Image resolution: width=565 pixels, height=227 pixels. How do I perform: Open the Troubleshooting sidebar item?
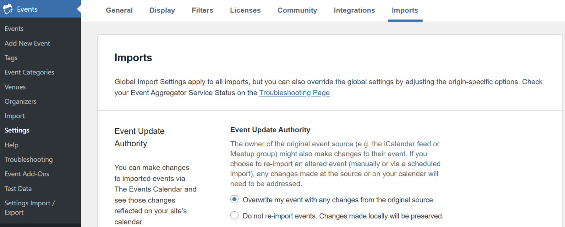(x=28, y=160)
